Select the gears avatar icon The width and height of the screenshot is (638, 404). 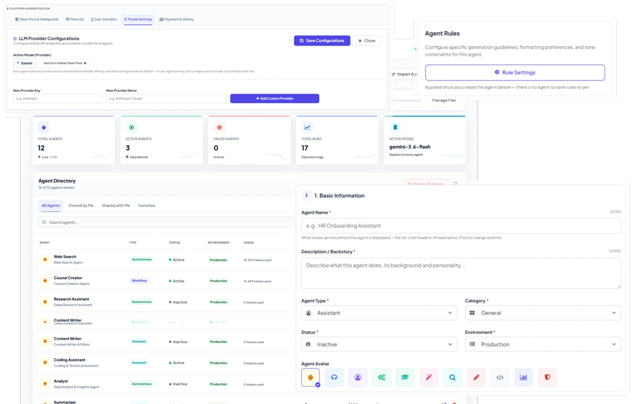coord(381,377)
